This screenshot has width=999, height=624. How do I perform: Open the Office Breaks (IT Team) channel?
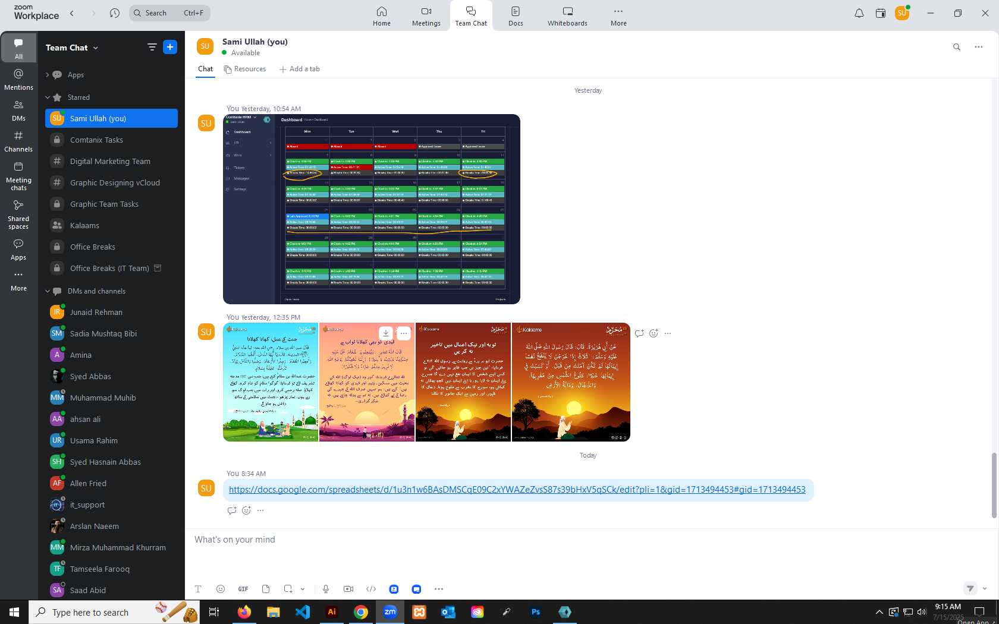click(111, 269)
